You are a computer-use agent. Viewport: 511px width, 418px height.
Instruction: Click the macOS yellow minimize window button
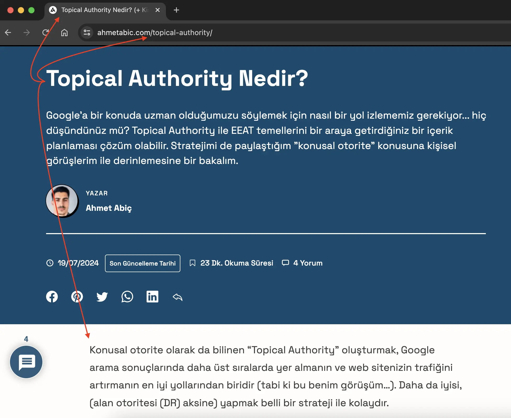tap(21, 10)
